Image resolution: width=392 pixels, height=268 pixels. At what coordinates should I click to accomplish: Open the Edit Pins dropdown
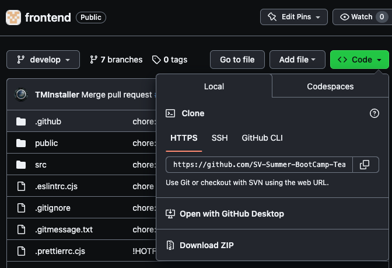[x=294, y=17]
